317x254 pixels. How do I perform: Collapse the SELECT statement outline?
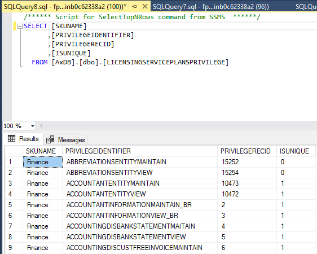(20, 26)
